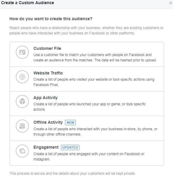Click the Customer File card icon
Screen dimensions: 173x186
click(x=22, y=52)
